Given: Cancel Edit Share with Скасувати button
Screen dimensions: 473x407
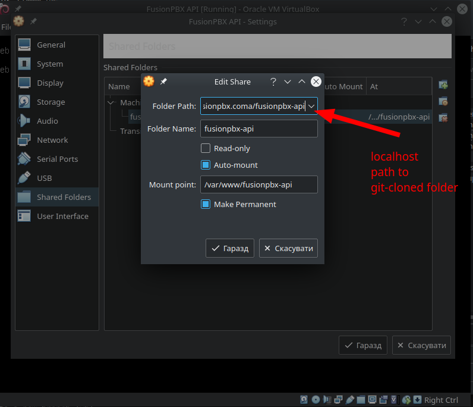Looking at the screenshot, I should pyautogui.click(x=288, y=248).
